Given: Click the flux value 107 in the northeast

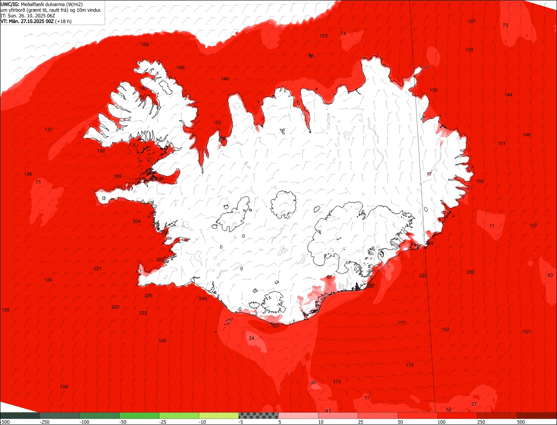Looking at the screenshot, I should pyautogui.click(x=471, y=21).
